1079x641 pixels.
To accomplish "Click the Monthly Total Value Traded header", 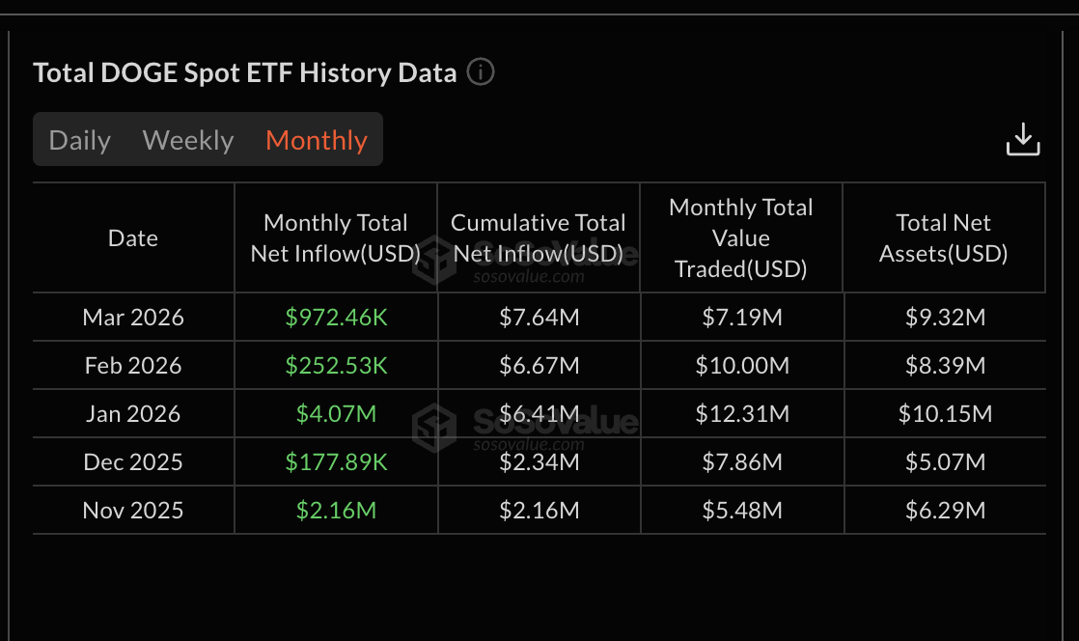I will pyautogui.click(x=740, y=237).
